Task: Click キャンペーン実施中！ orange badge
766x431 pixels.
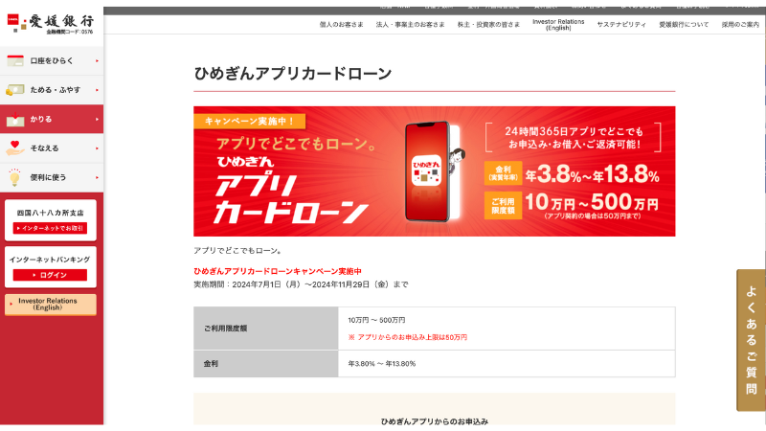Action: pyautogui.click(x=249, y=122)
